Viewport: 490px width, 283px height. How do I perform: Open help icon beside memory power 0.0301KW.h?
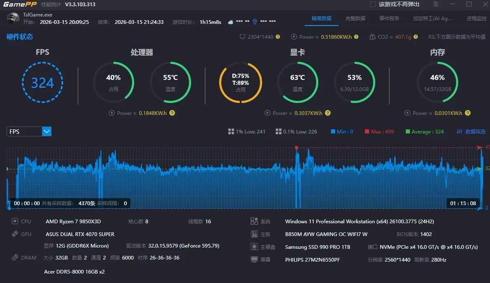[x=467, y=113]
